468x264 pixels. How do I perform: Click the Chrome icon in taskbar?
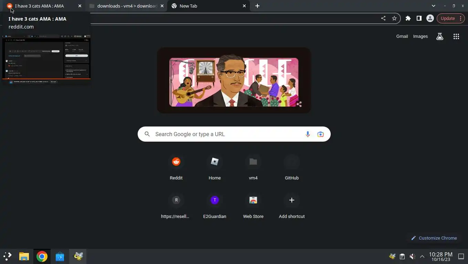[x=42, y=256]
